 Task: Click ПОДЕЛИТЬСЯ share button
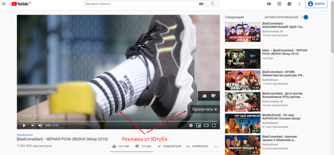point(169,146)
